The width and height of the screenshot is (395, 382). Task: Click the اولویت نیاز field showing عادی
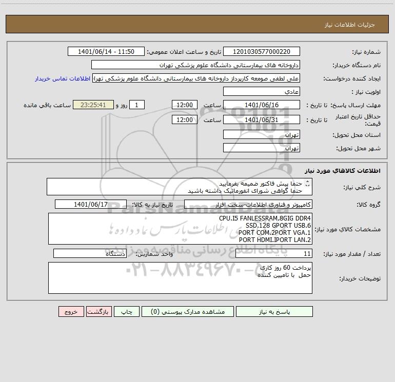262,91
